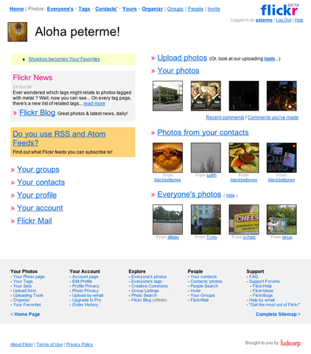311x354 pixels.
Task: Open the cheese sign photo from schatz
Action: coord(244,220)
